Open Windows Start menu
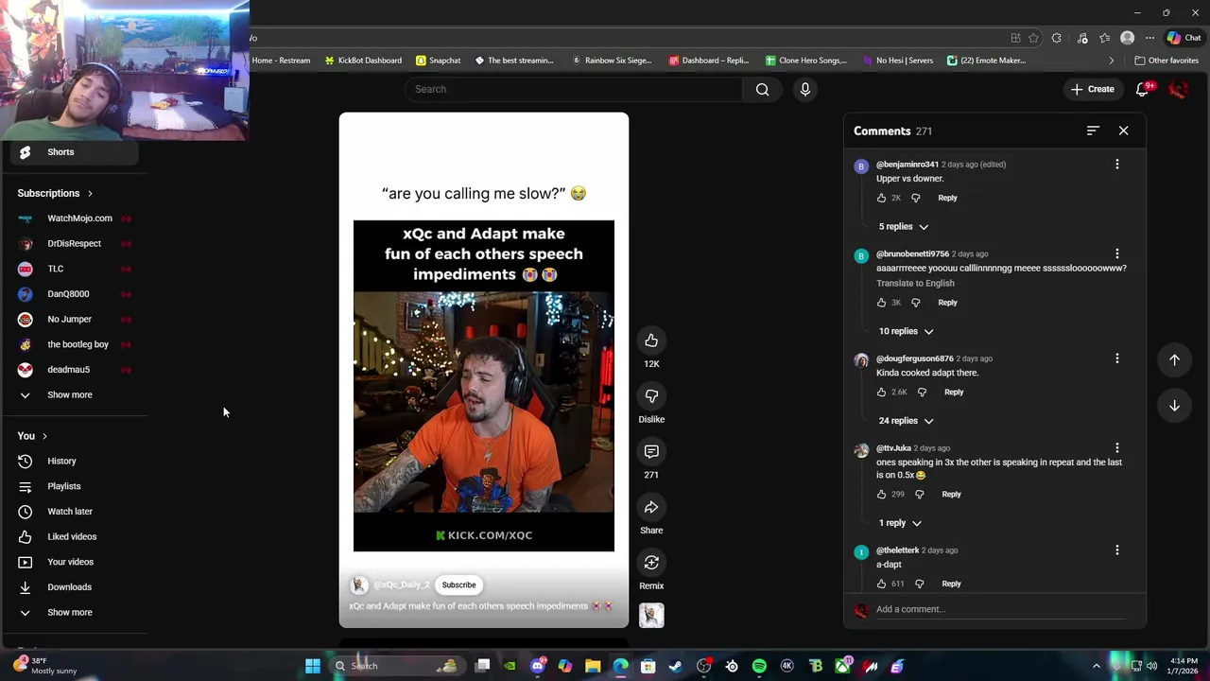 [x=312, y=666]
